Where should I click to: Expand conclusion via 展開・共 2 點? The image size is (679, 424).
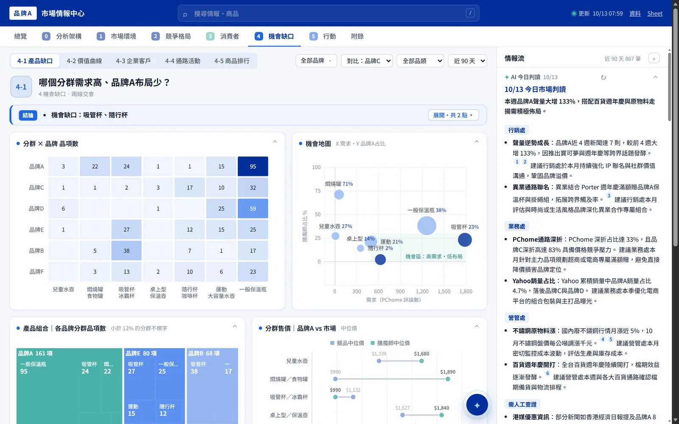[453, 115]
